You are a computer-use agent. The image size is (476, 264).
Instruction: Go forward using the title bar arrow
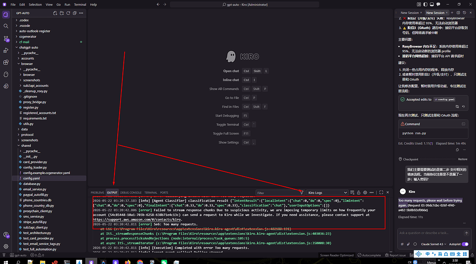[165, 5]
